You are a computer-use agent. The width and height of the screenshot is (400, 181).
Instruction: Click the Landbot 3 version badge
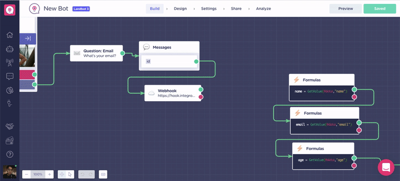81,9
